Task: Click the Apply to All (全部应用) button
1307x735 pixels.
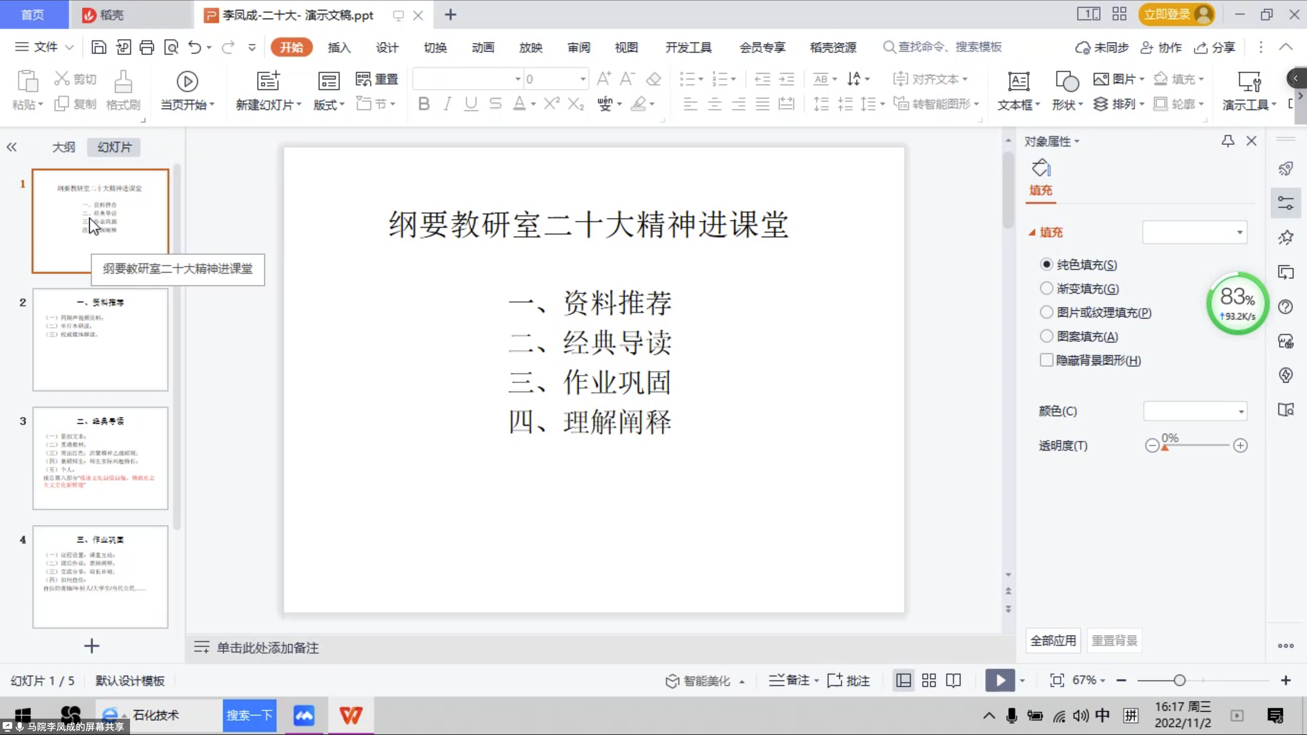Action: click(1053, 641)
